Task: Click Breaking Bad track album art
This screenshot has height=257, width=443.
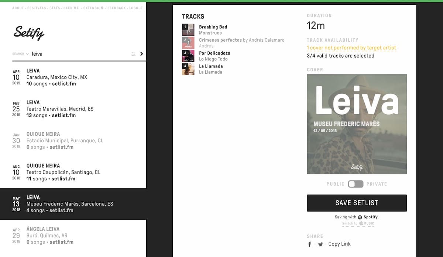Action: point(188,30)
